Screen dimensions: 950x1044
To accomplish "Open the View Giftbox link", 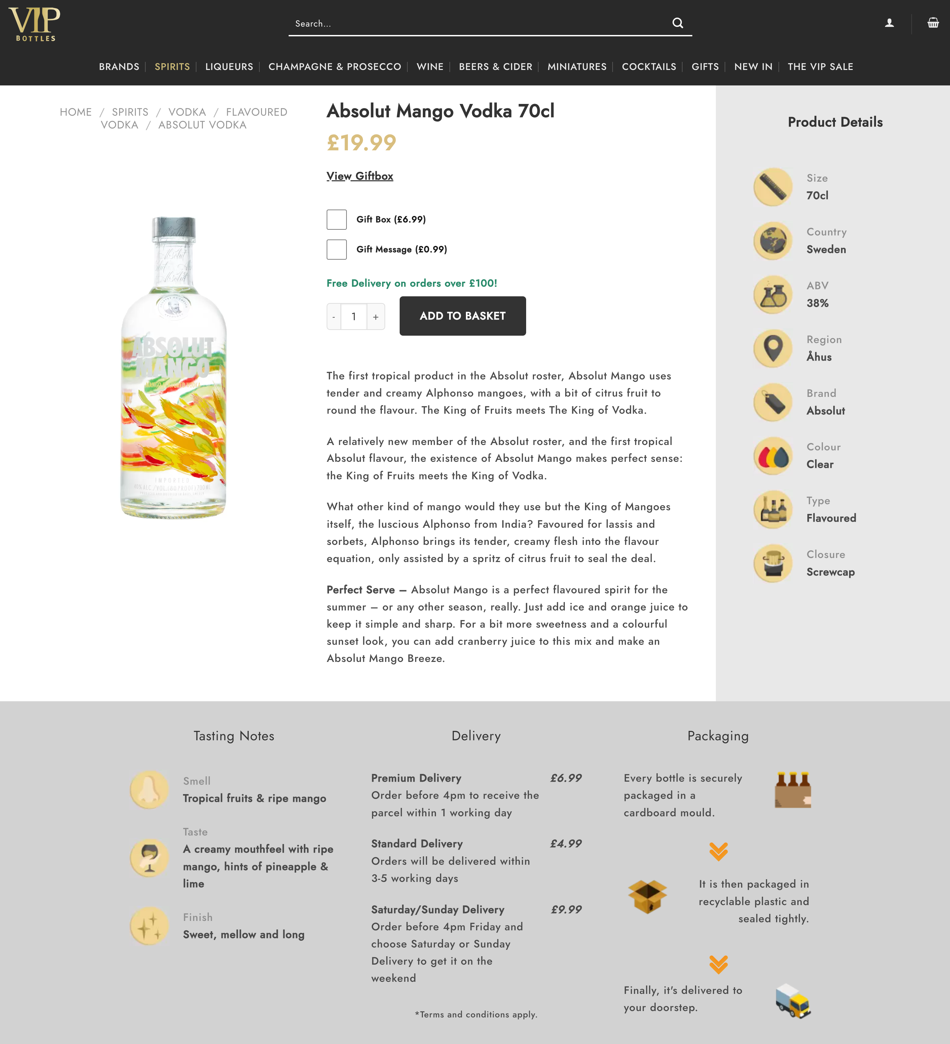I will point(360,176).
